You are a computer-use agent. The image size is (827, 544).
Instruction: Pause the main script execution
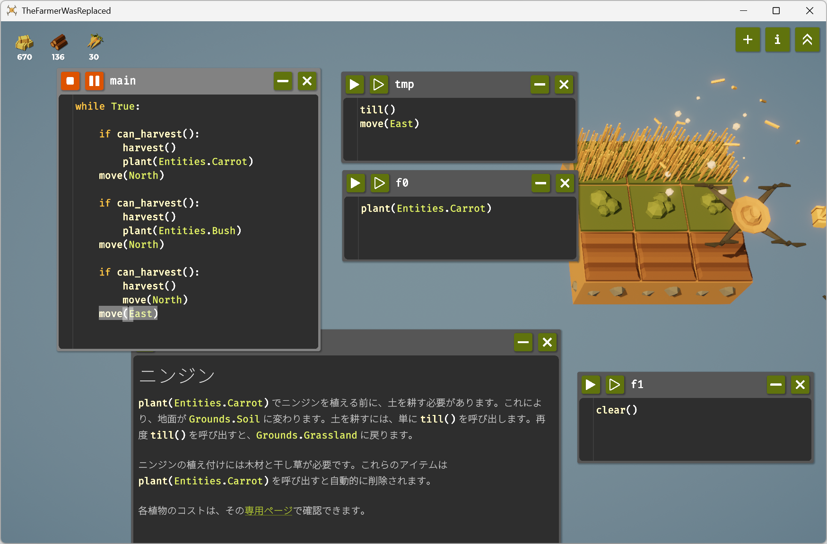[94, 81]
